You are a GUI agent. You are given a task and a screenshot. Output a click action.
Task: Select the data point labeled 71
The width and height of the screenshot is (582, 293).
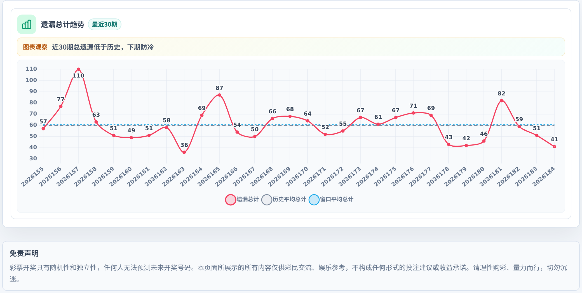(x=413, y=113)
